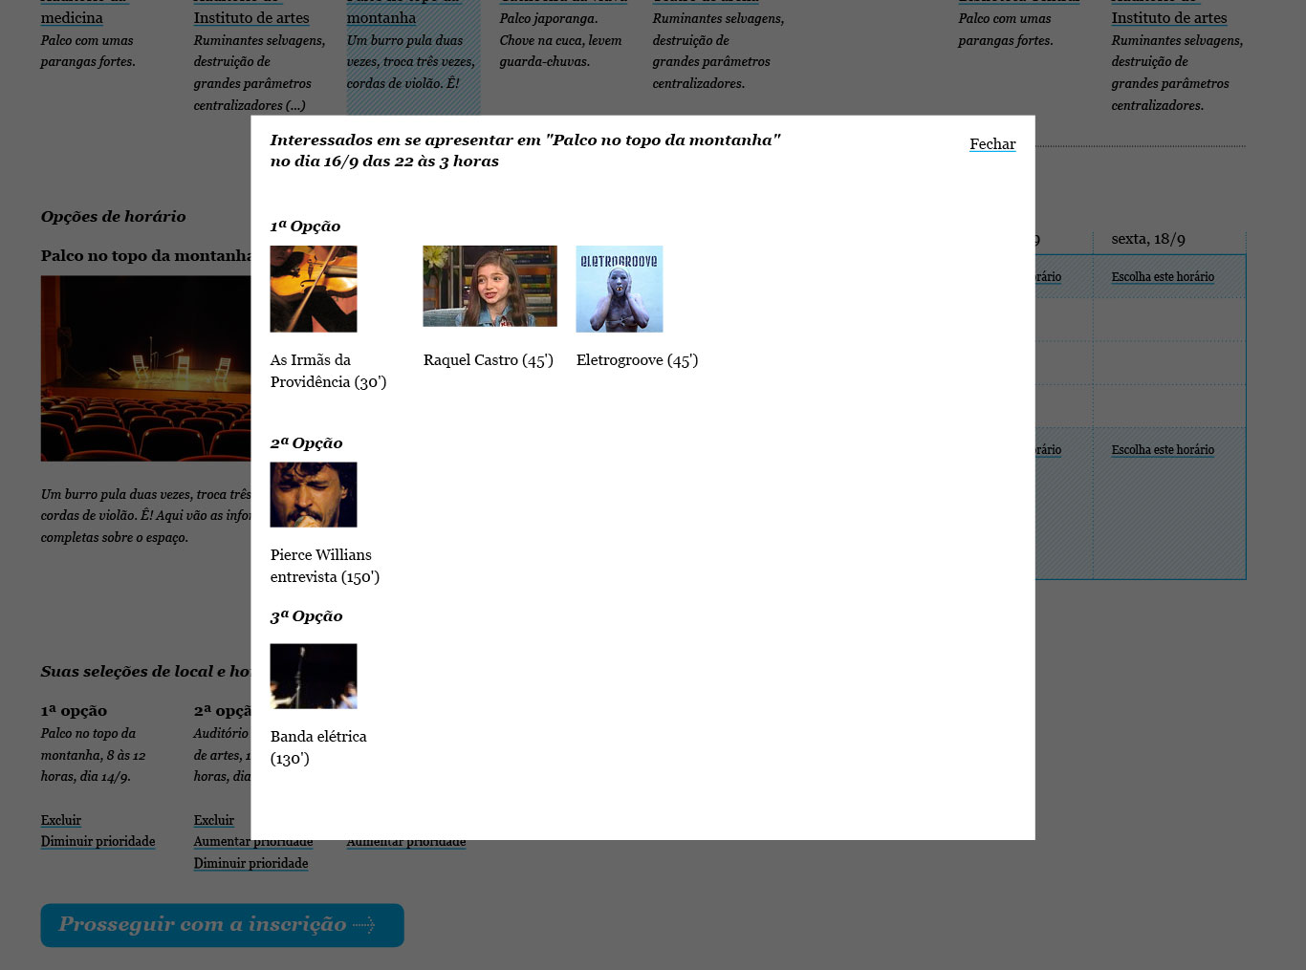
Task: Open Eletrogroove album cover thumbnail
Action: coord(620,289)
